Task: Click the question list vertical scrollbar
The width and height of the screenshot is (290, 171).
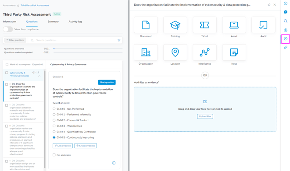Action: coord(45,120)
